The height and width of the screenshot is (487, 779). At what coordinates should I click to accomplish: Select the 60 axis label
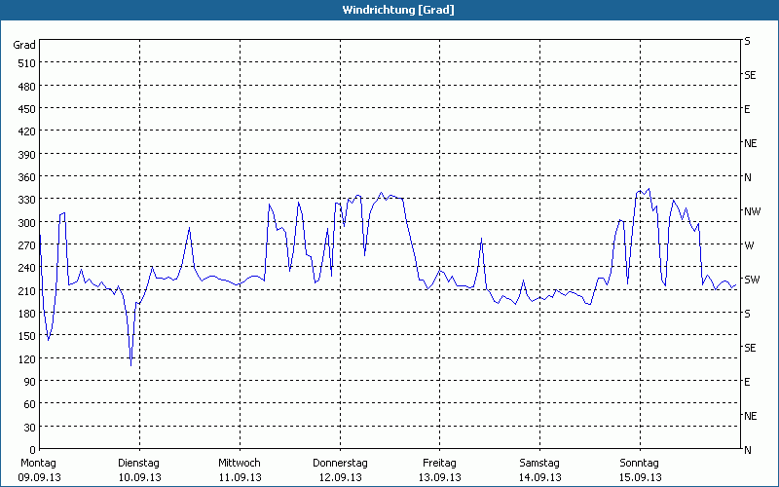(x=30, y=404)
